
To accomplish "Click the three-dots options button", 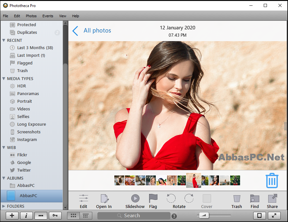I will [41, 216].
